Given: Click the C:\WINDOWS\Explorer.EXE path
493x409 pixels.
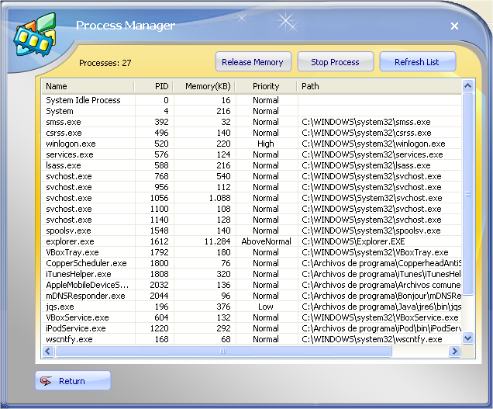Looking at the screenshot, I should [353, 241].
